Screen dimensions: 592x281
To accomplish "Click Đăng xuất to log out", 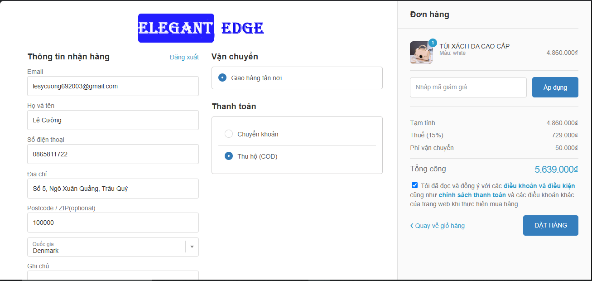I will (x=184, y=57).
